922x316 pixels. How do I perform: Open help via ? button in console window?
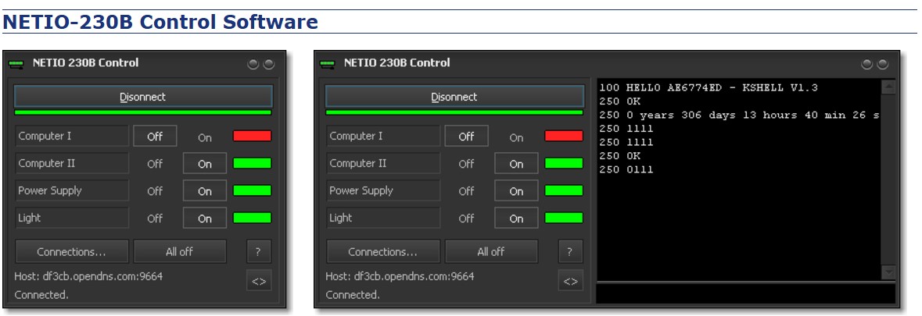(x=570, y=251)
